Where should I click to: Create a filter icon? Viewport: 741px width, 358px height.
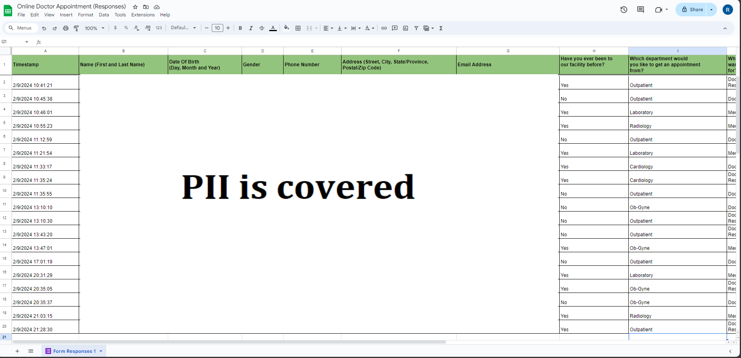416,28
